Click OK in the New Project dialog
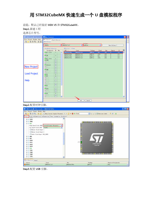The height and width of the screenshot is (216, 152). point(81,100)
